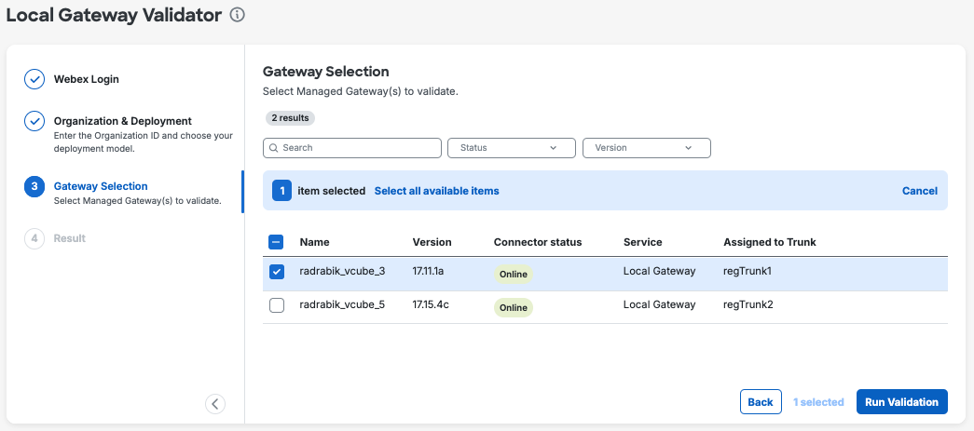Click the Organization & Deployment checkmark icon
The image size is (974, 431).
pyautogui.click(x=34, y=121)
